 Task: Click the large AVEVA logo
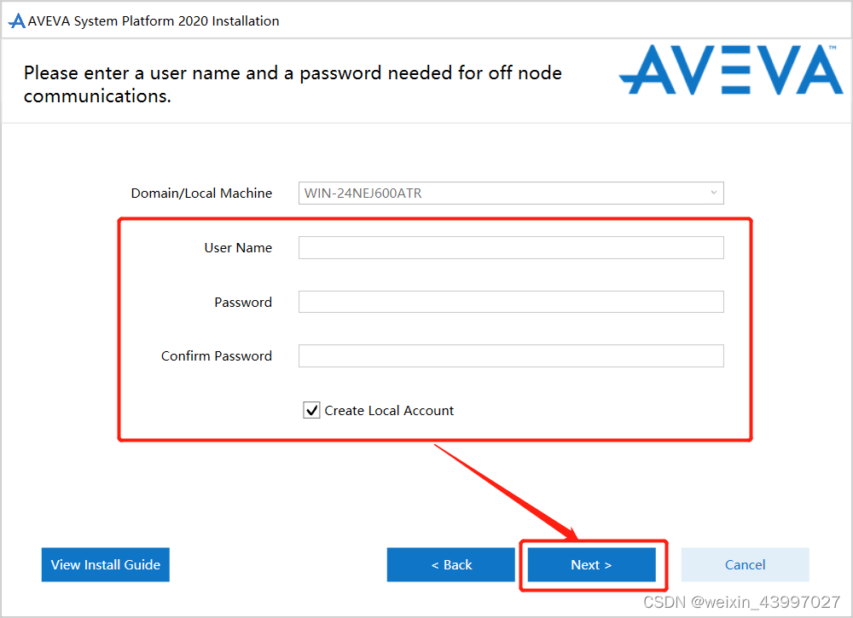731,71
